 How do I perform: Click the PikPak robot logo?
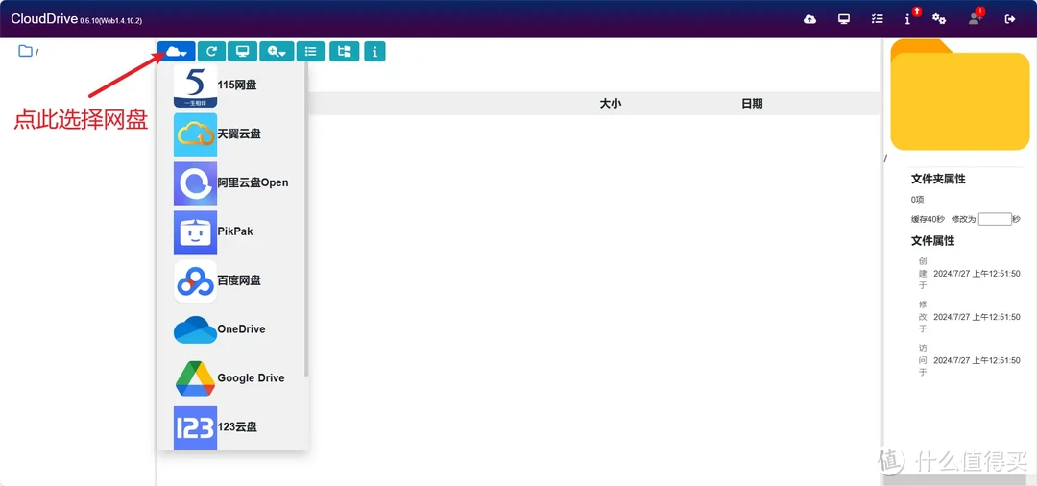point(195,232)
